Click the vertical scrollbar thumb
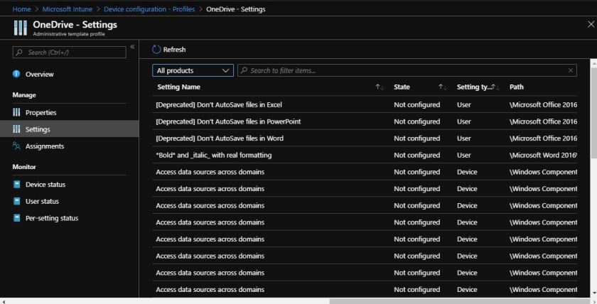The image size is (597, 304). (594, 114)
